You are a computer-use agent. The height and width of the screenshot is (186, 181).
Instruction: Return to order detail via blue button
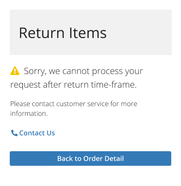point(90,159)
